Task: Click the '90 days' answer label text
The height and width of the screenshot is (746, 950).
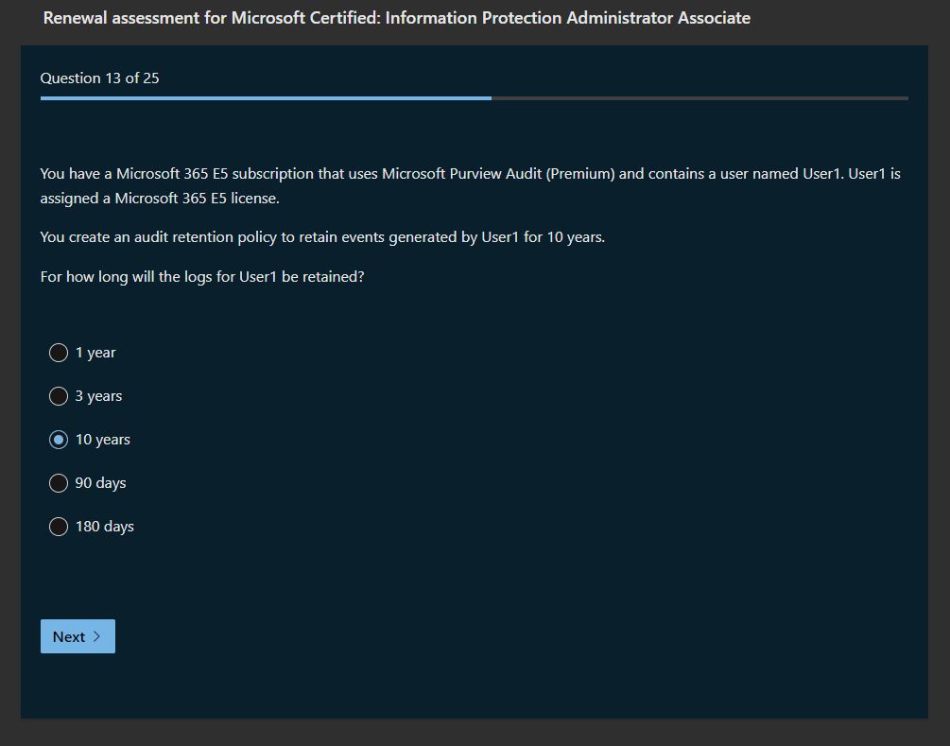Action: tap(100, 483)
